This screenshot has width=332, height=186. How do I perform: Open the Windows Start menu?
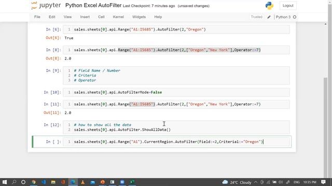click(5, 182)
